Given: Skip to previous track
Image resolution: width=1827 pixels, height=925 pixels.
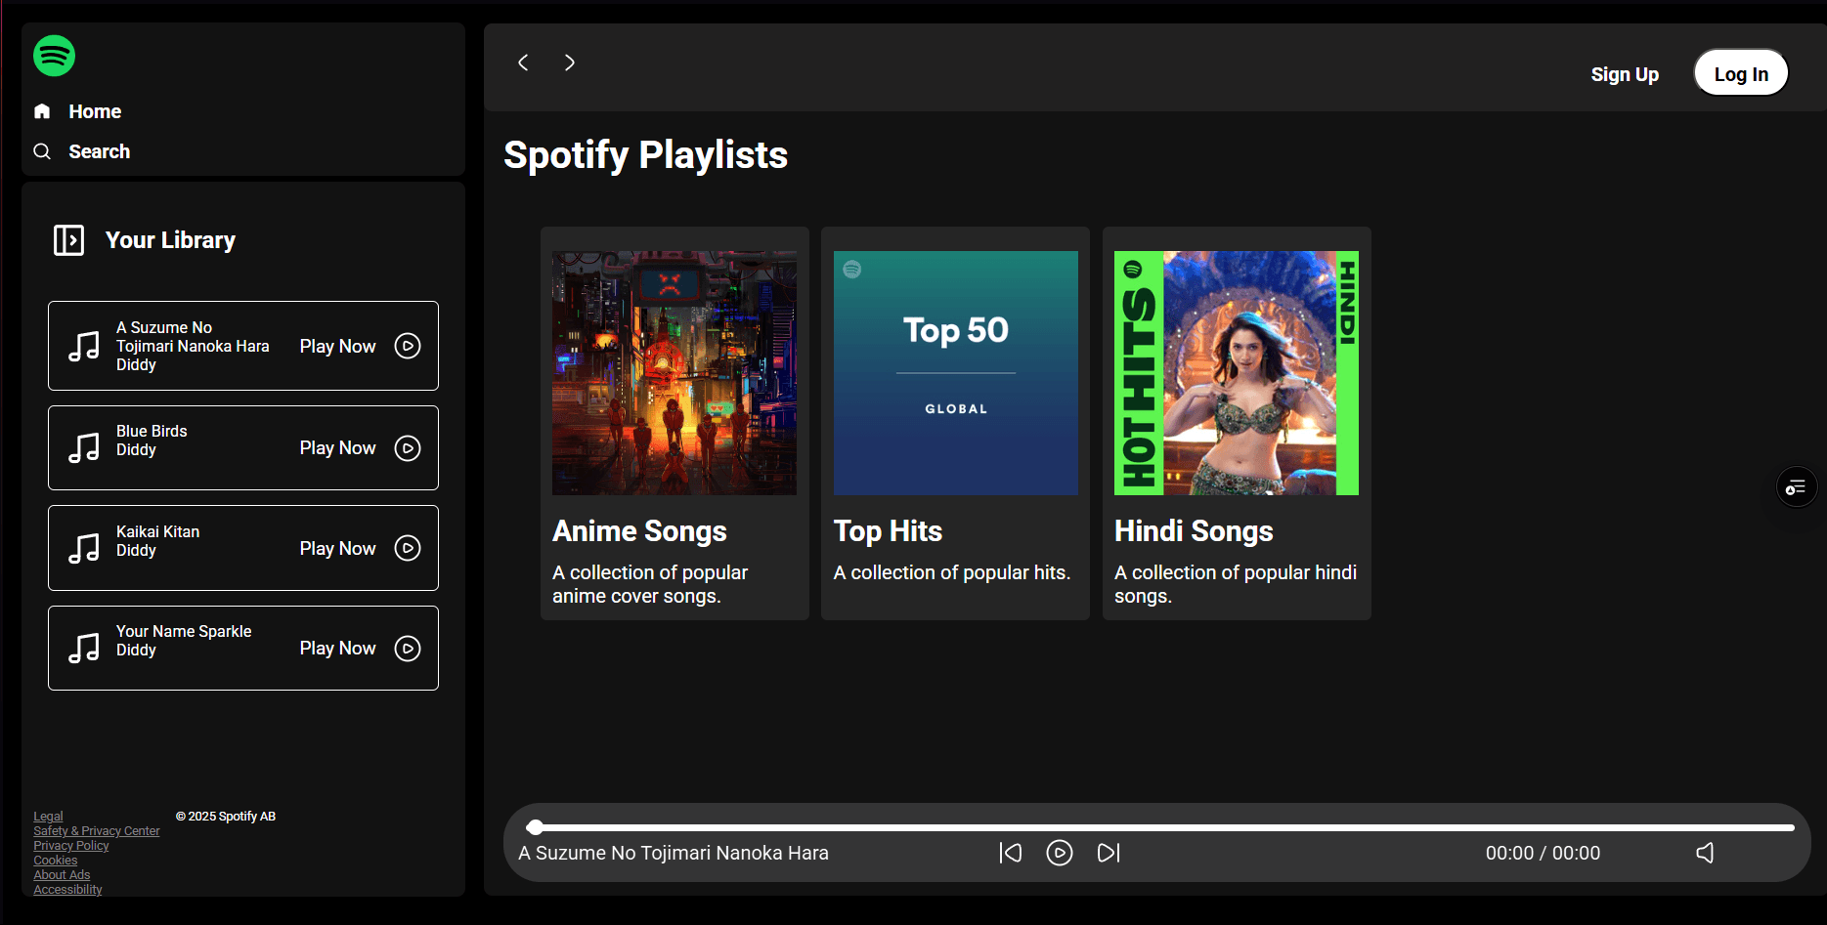Looking at the screenshot, I should click(x=1011, y=853).
